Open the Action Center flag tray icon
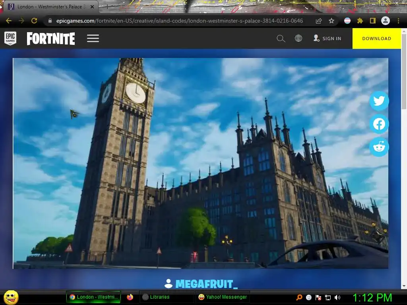 (x=318, y=297)
